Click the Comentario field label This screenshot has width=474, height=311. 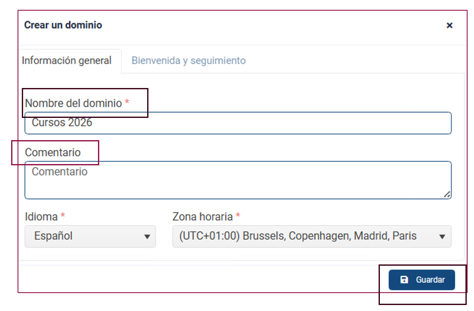[53, 153]
